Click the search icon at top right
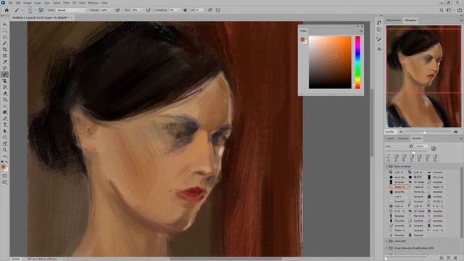This screenshot has width=464, height=261. click(x=442, y=10)
